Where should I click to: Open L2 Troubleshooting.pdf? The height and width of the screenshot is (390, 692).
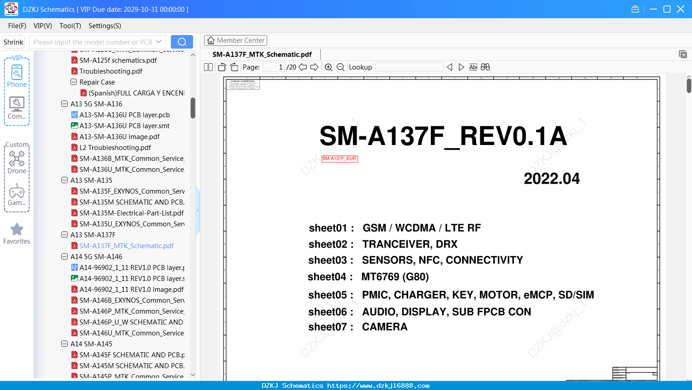tap(115, 147)
